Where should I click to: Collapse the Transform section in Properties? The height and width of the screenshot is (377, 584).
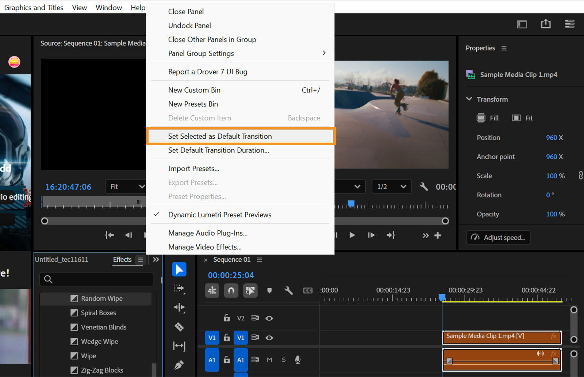(x=469, y=99)
